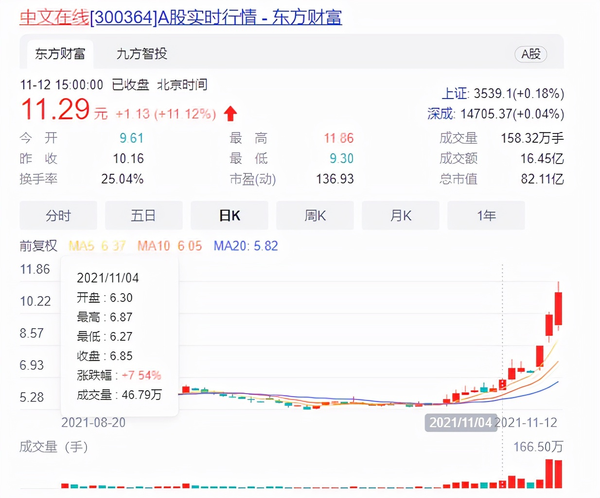
Task: Click the A股 market badge
Action: (x=531, y=54)
